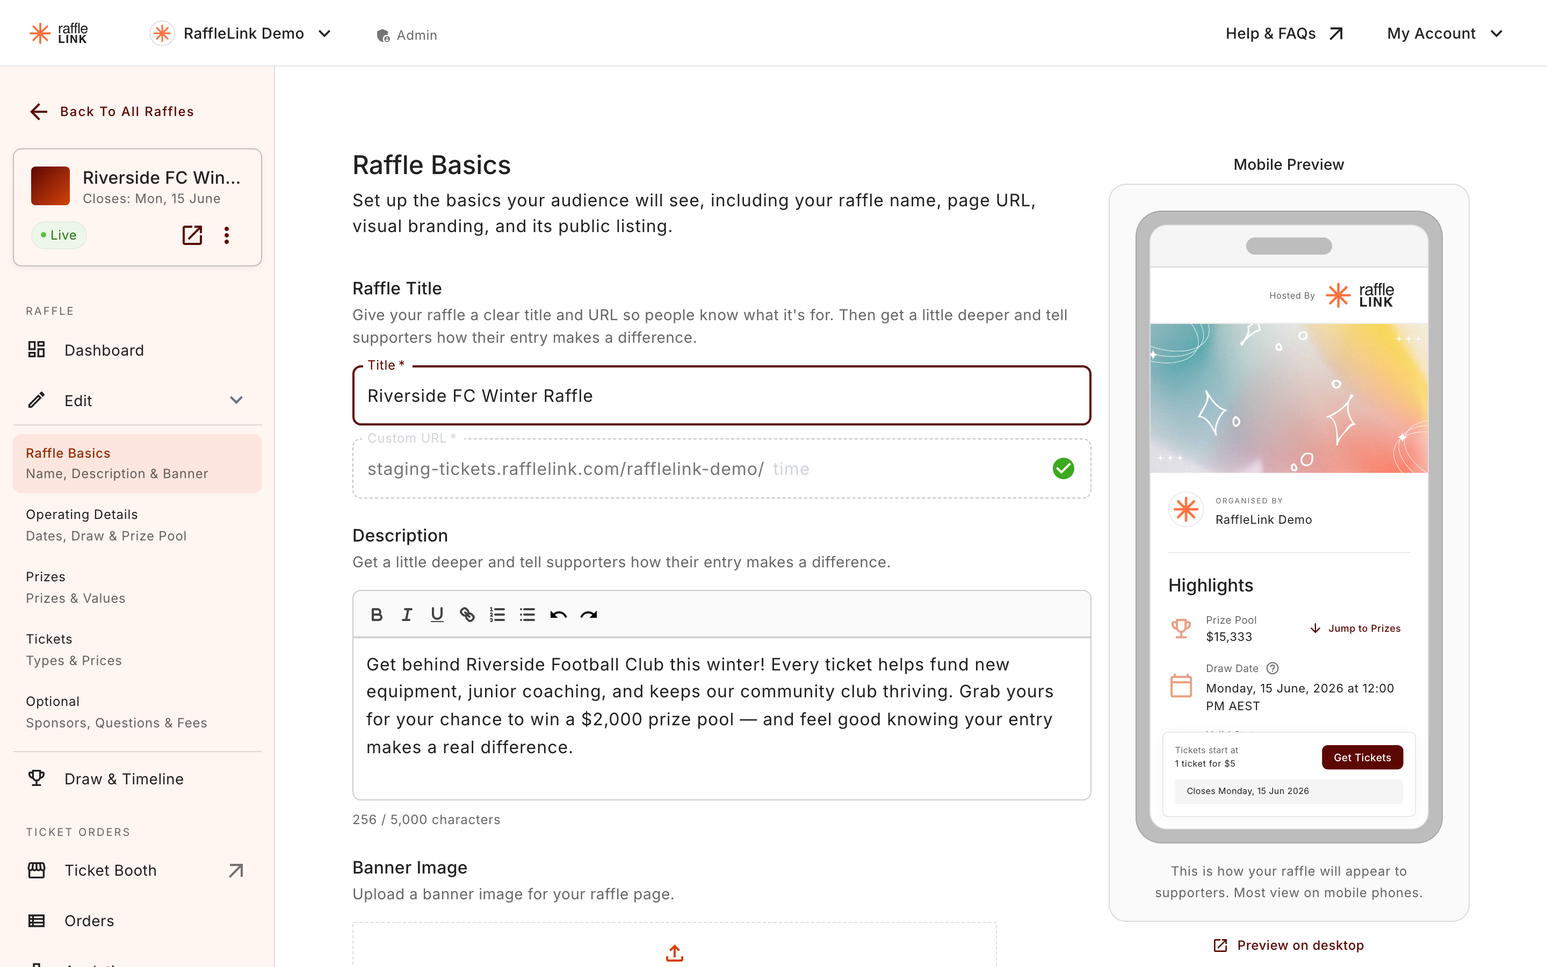This screenshot has width=1547, height=967.
Task: Open the RaffleLink Demo organisation dropdown
Action: pos(241,33)
